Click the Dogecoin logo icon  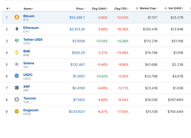[x=17, y=111]
